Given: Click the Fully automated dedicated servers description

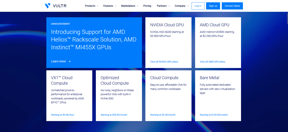Looking at the screenshot, I should 217,89.
